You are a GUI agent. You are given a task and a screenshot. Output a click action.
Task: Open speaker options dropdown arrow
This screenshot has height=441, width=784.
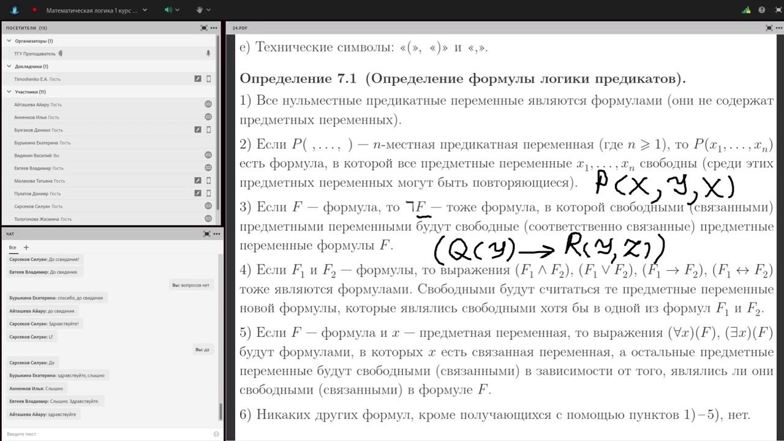[178, 10]
